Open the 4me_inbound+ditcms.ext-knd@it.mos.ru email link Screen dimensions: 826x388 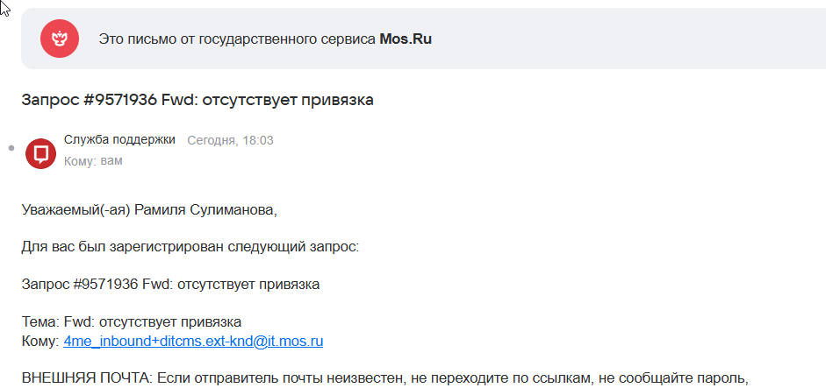(x=193, y=342)
